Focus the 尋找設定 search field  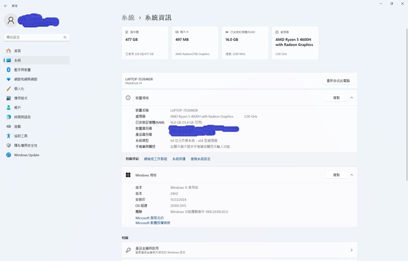coord(37,37)
